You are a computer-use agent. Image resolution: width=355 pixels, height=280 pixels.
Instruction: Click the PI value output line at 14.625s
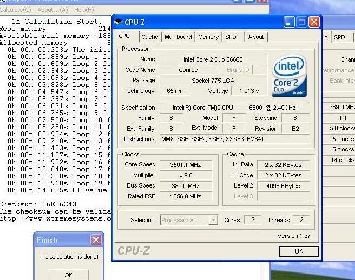click(57, 190)
